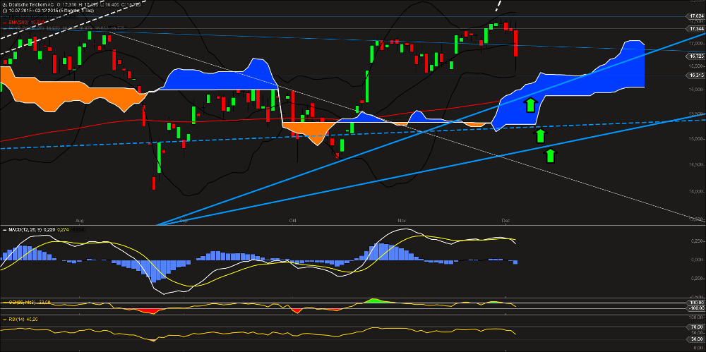Click the clock icon beside the date range
The width and height of the screenshot is (706, 352).
click(4, 11)
